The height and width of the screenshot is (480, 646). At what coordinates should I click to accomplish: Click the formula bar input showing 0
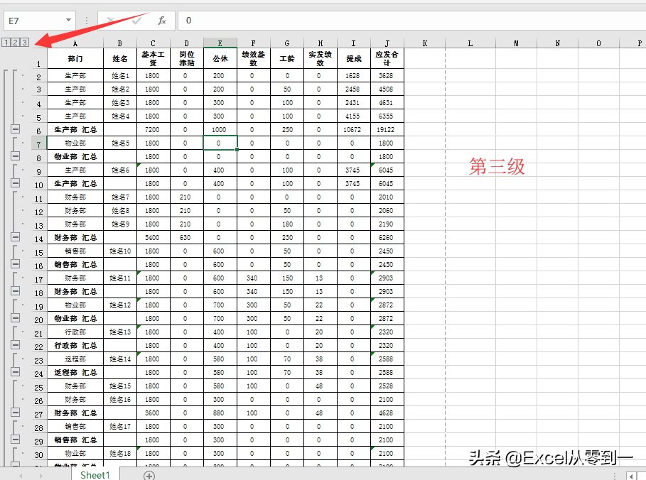click(x=412, y=21)
